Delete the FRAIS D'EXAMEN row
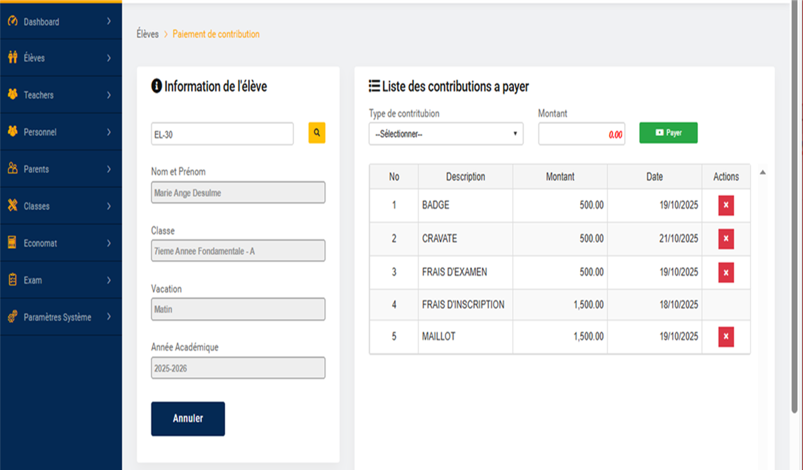 pos(725,272)
